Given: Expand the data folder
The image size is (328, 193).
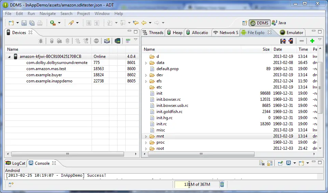Looking at the screenshot, I should click(146, 63).
